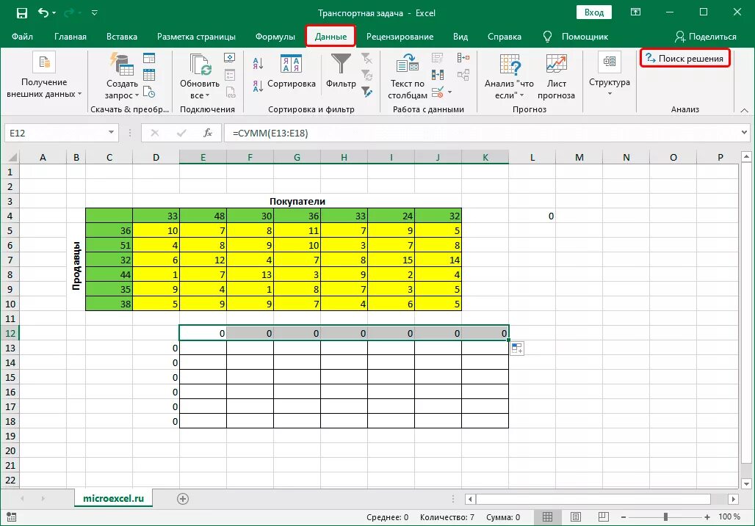Sort descending Я to A

258,86
